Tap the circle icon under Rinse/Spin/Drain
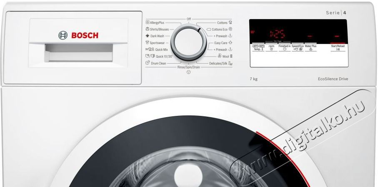 pos(188,72)
